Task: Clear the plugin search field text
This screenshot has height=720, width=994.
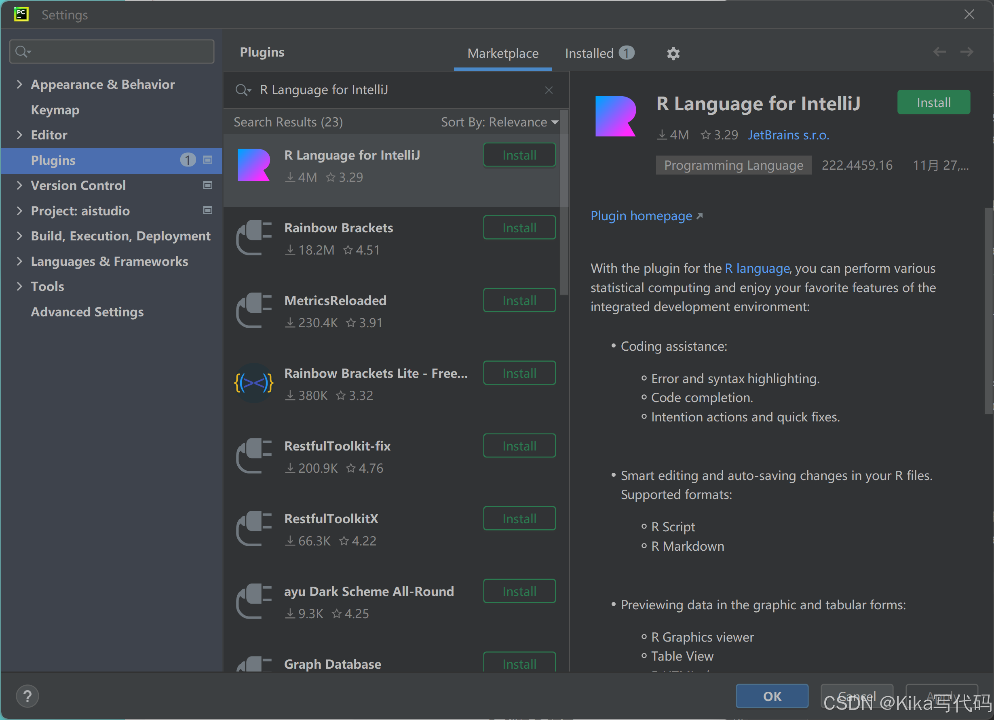Action: coord(549,90)
